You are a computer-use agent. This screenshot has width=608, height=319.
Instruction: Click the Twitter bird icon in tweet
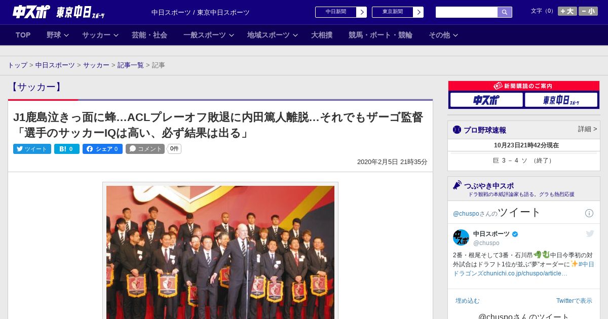(x=590, y=233)
